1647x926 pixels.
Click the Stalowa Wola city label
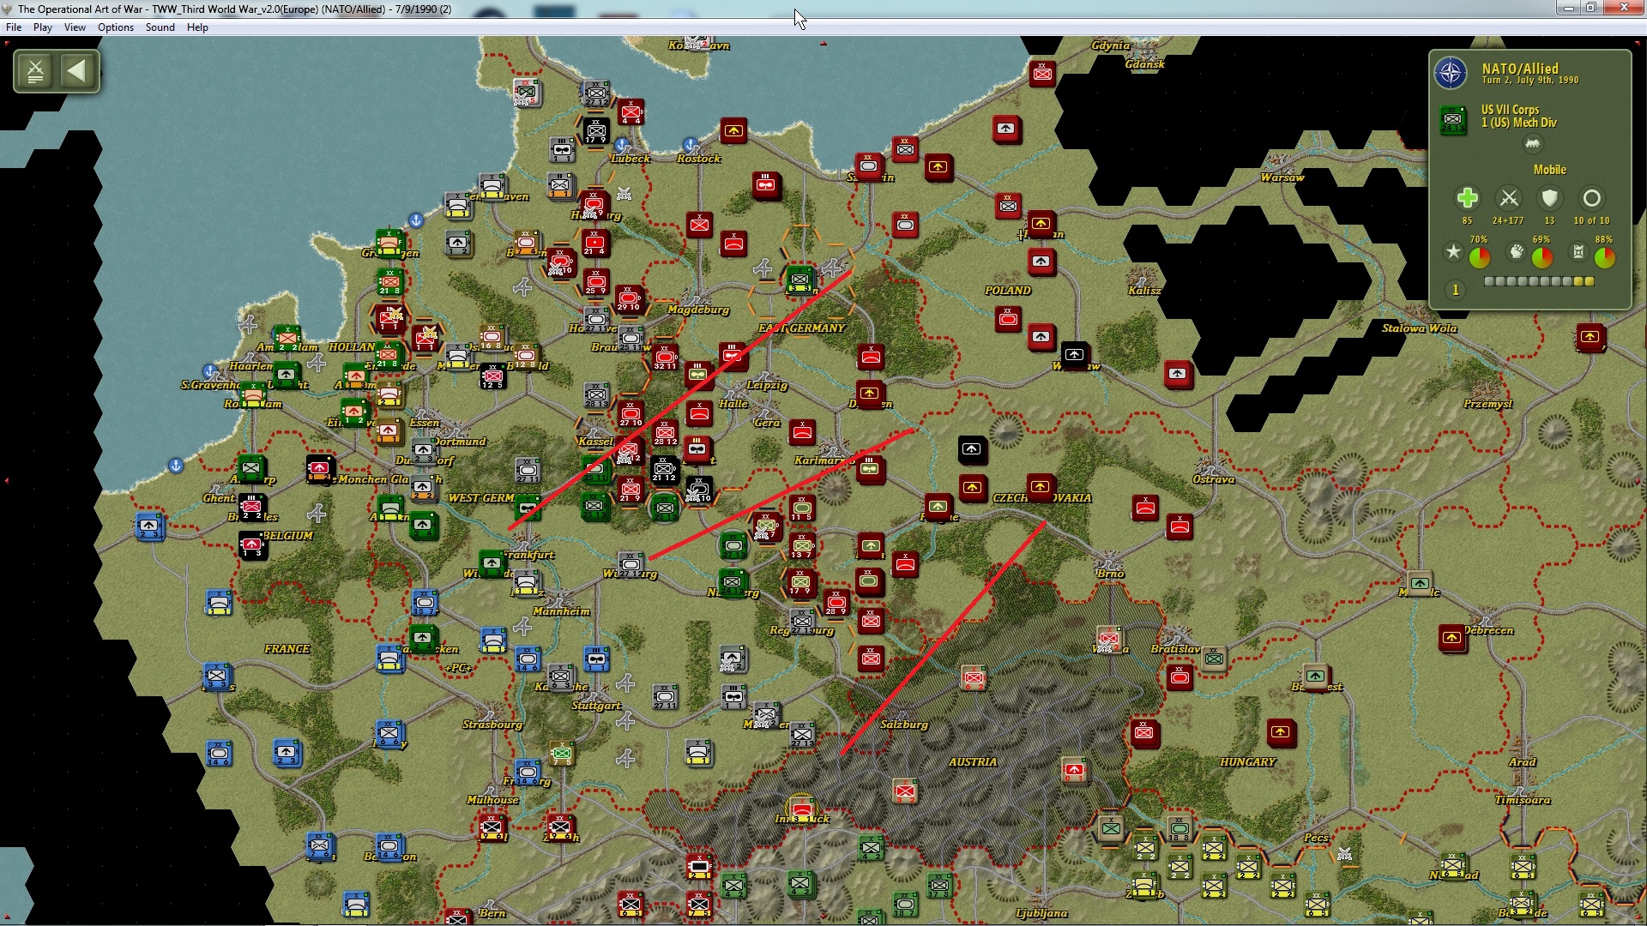click(x=1419, y=328)
